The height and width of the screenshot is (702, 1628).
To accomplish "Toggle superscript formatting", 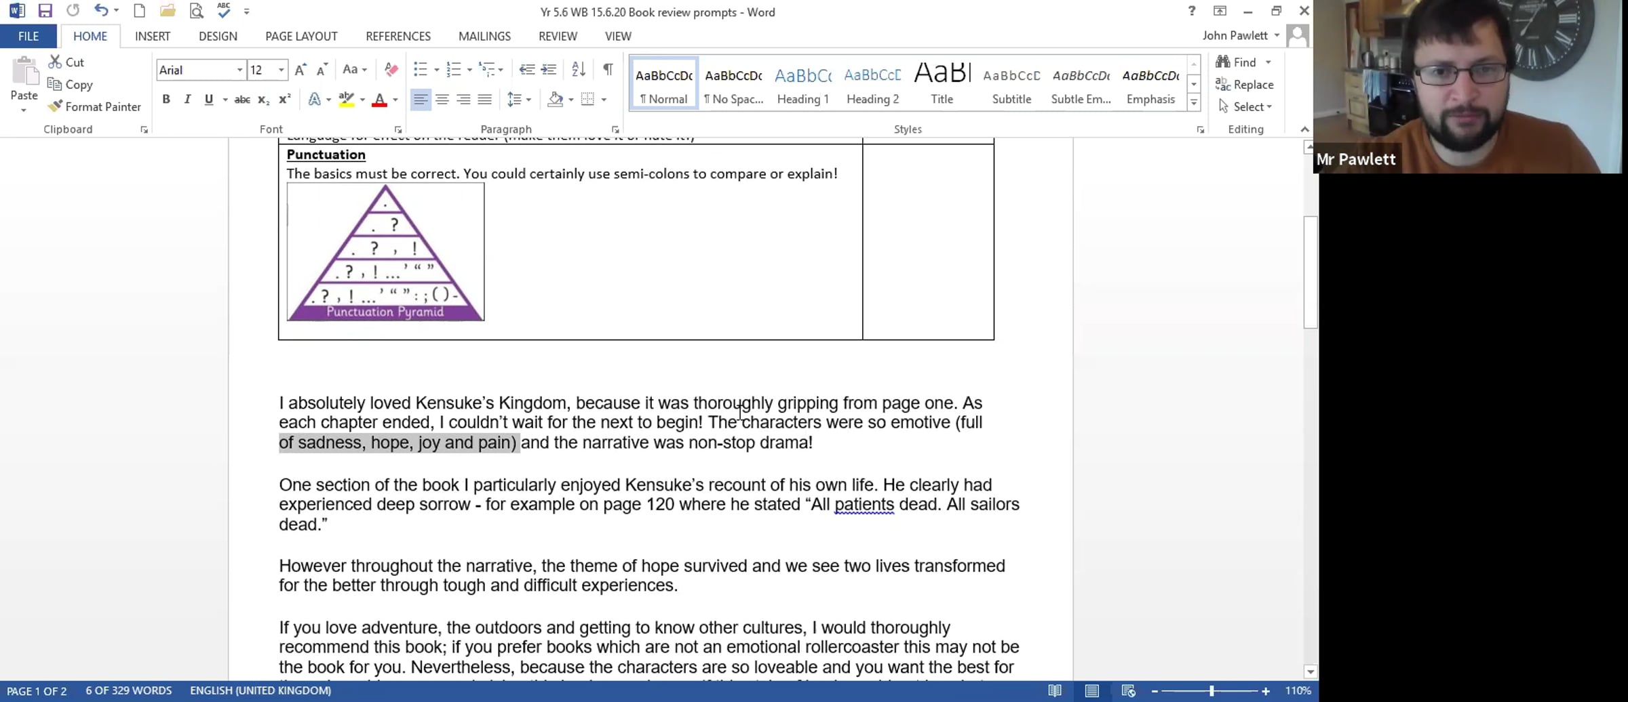I will pos(286,100).
